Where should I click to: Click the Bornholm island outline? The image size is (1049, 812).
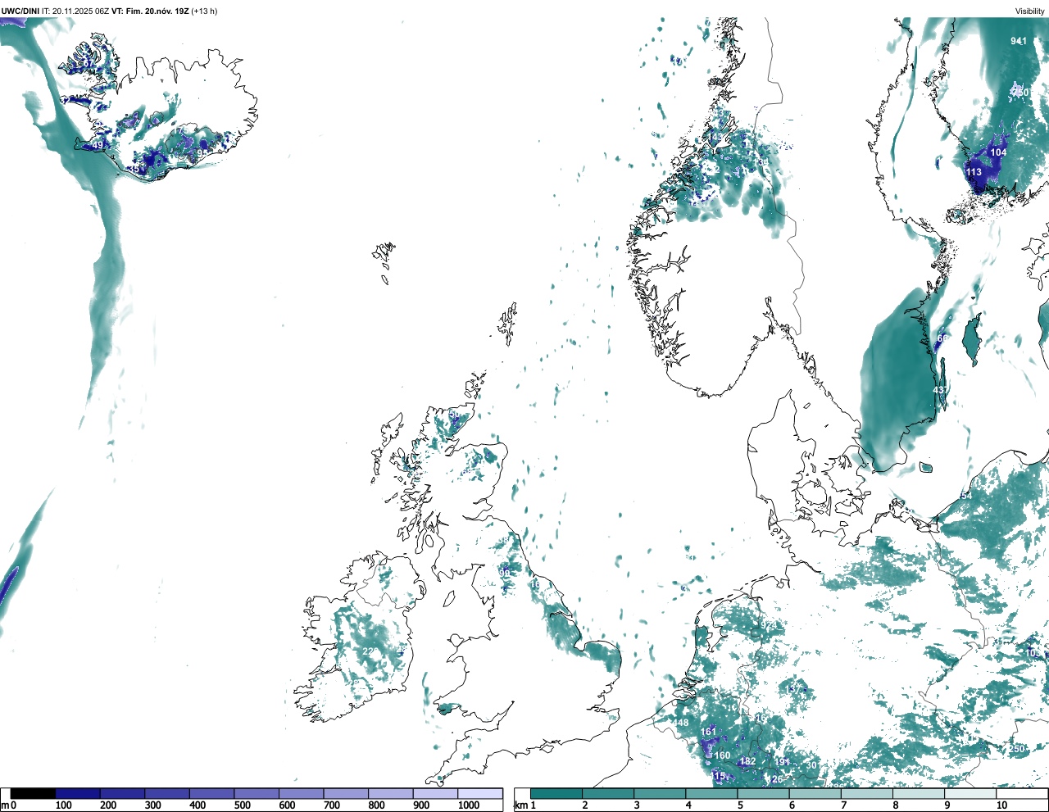pos(926,468)
